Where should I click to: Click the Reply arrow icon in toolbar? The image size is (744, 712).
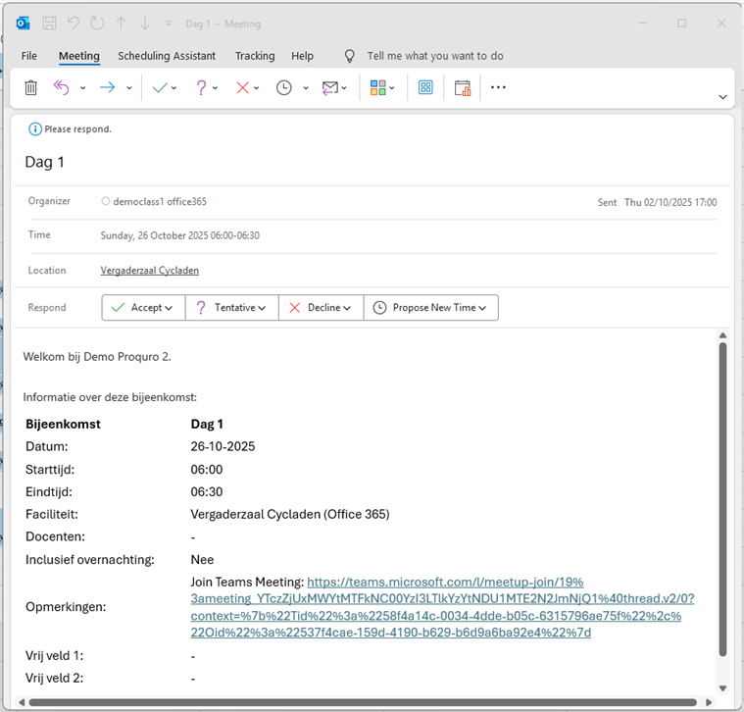pos(62,87)
